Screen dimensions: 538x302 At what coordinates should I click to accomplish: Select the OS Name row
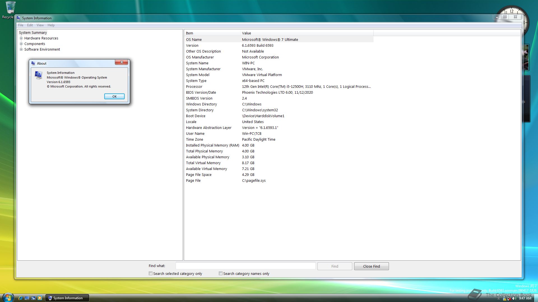click(x=279, y=40)
